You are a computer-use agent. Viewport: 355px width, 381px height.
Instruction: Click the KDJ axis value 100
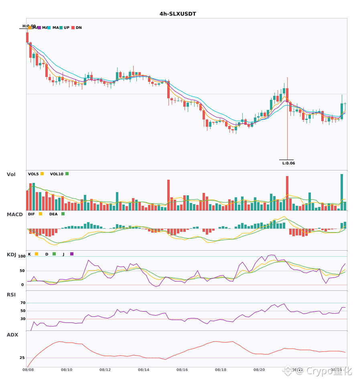point(22,256)
